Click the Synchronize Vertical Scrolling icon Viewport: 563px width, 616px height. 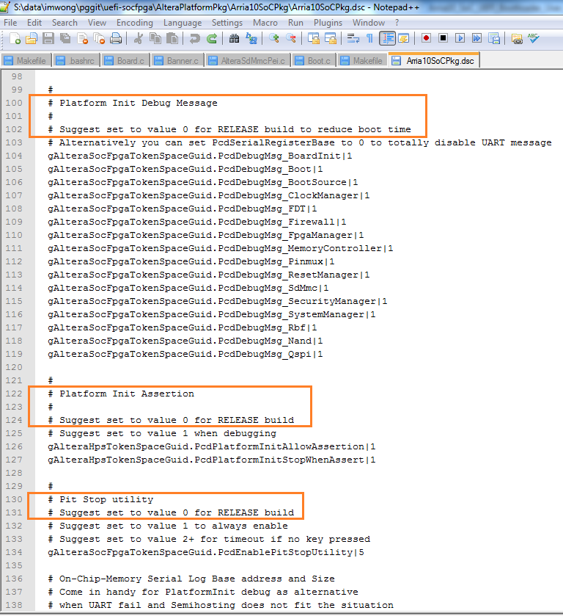[x=314, y=38]
